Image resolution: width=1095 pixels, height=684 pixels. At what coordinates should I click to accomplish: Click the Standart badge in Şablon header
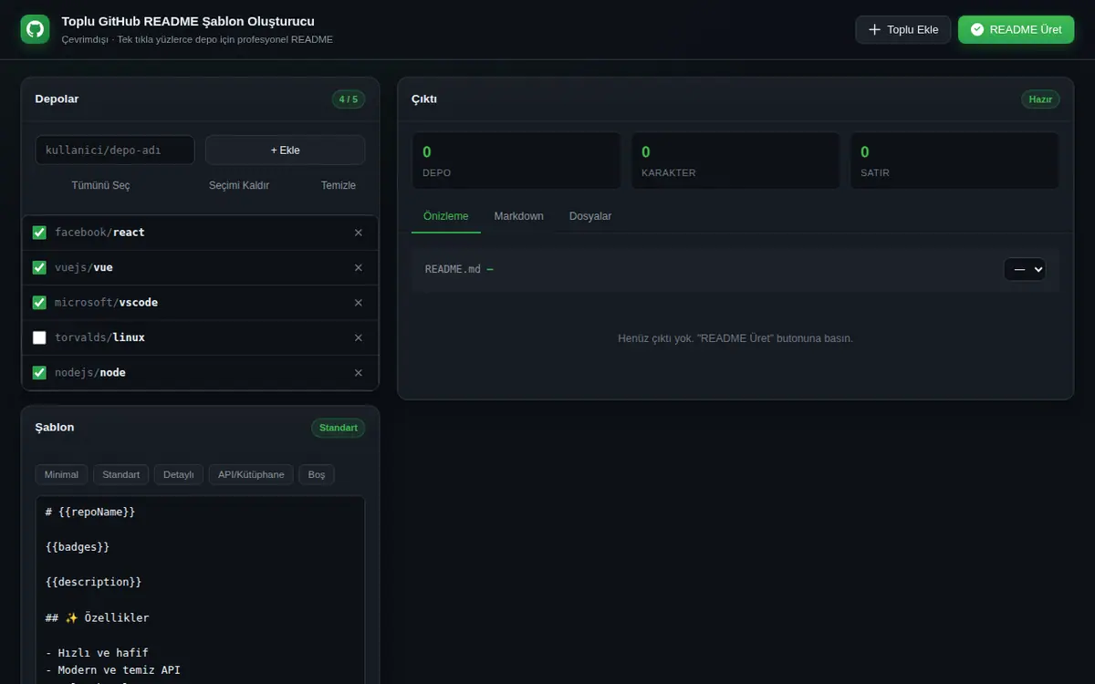tap(338, 428)
